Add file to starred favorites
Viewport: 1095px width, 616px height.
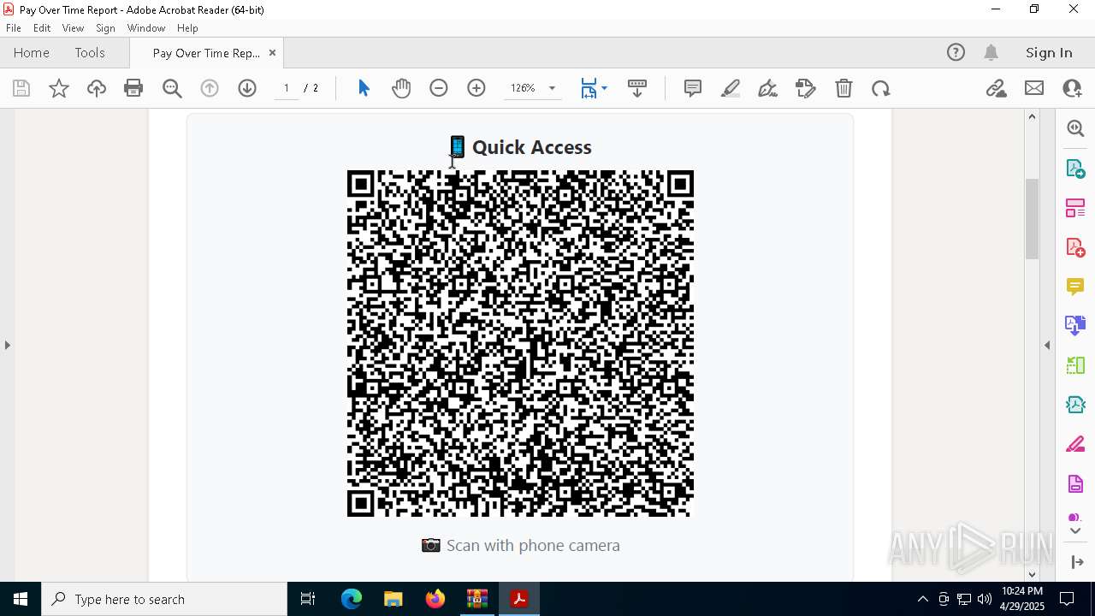coord(59,88)
